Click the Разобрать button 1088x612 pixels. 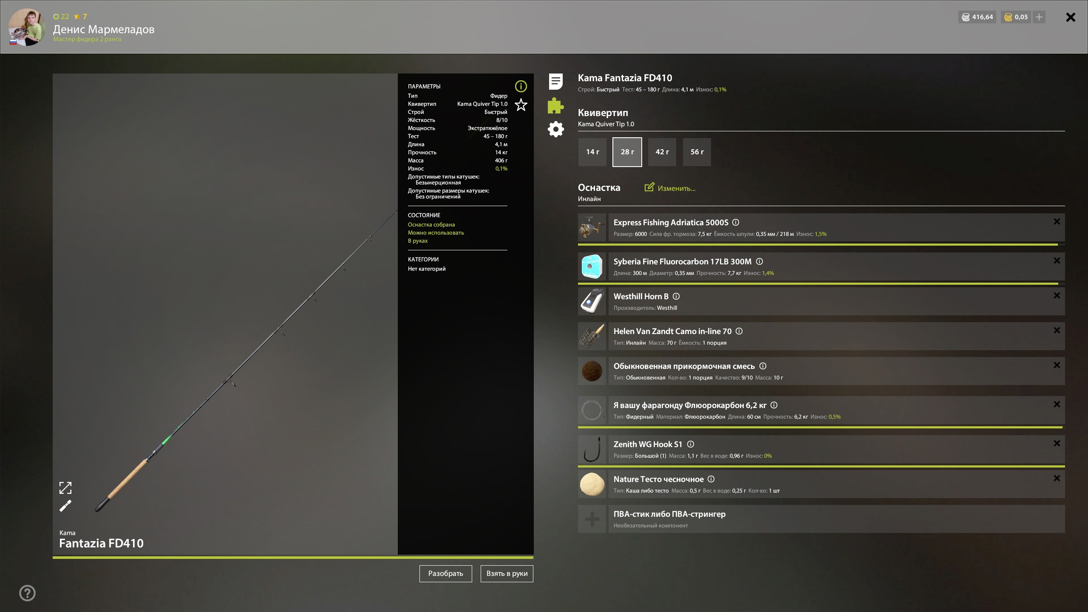coord(445,573)
